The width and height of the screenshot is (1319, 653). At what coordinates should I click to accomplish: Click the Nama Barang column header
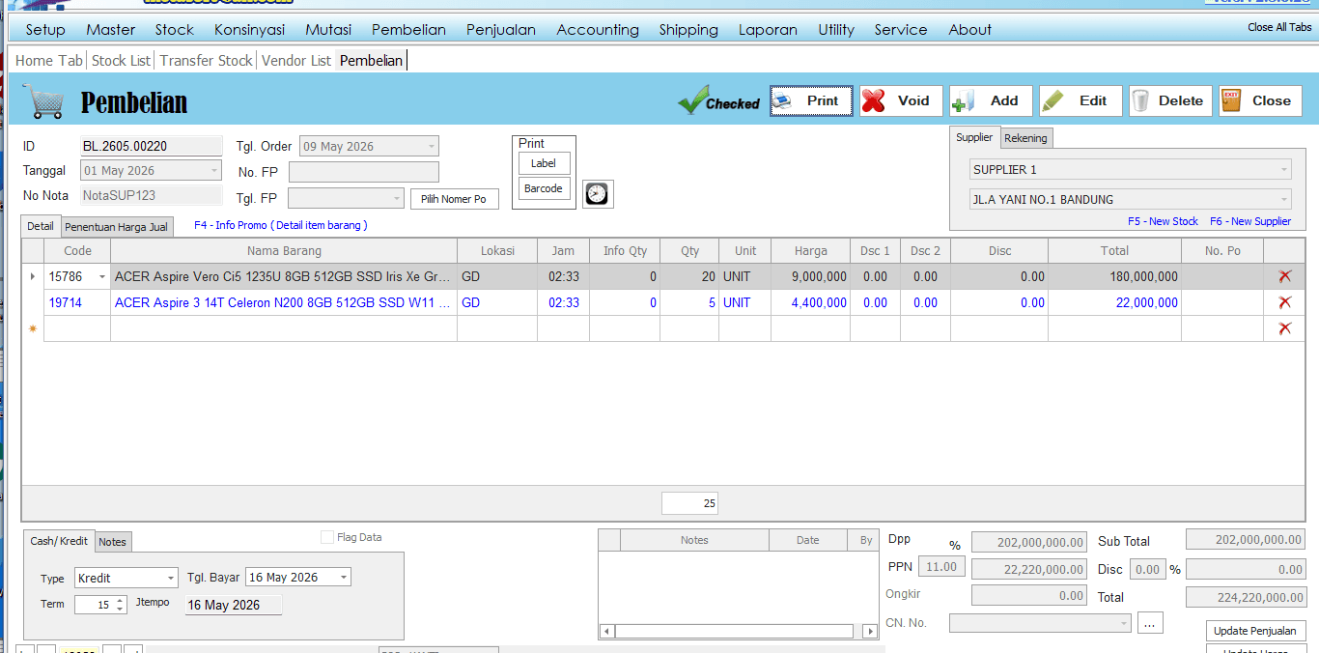click(x=284, y=251)
